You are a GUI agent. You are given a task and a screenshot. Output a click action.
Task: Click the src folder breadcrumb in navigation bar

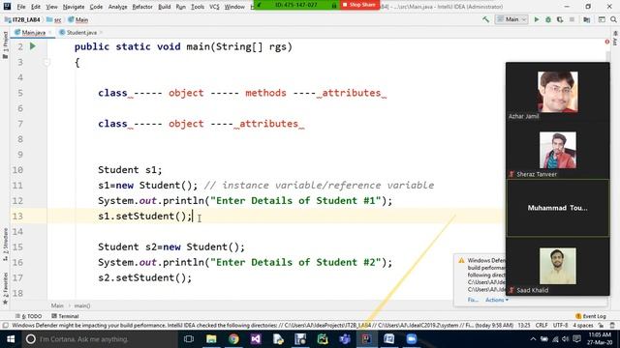tap(54, 19)
